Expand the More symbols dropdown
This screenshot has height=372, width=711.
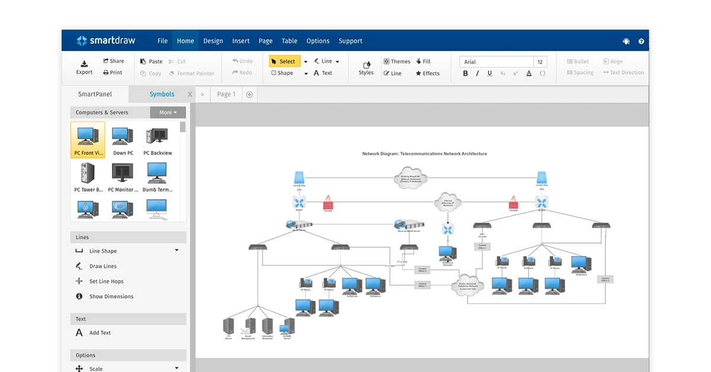tap(167, 112)
